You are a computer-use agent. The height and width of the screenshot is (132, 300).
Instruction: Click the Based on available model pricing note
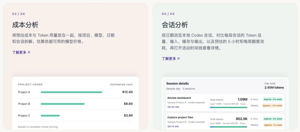click(x=38, y=127)
